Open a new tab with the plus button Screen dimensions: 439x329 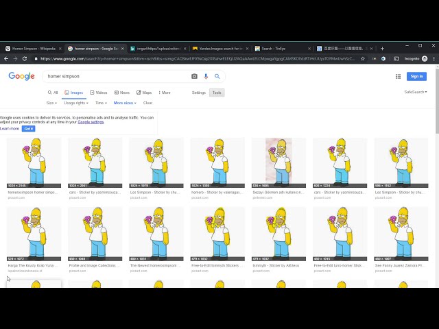click(x=382, y=49)
